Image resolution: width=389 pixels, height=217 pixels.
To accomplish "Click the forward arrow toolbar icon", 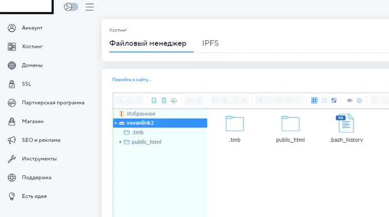I will pyautogui.click(x=129, y=100).
